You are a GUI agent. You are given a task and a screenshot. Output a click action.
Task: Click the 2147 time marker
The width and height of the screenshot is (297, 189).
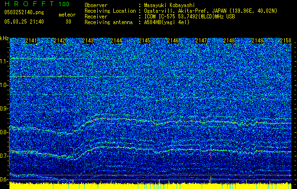click(201, 41)
